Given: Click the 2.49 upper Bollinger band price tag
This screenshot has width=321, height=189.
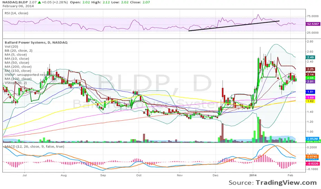Looking at the screenshot, I should (310, 57).
